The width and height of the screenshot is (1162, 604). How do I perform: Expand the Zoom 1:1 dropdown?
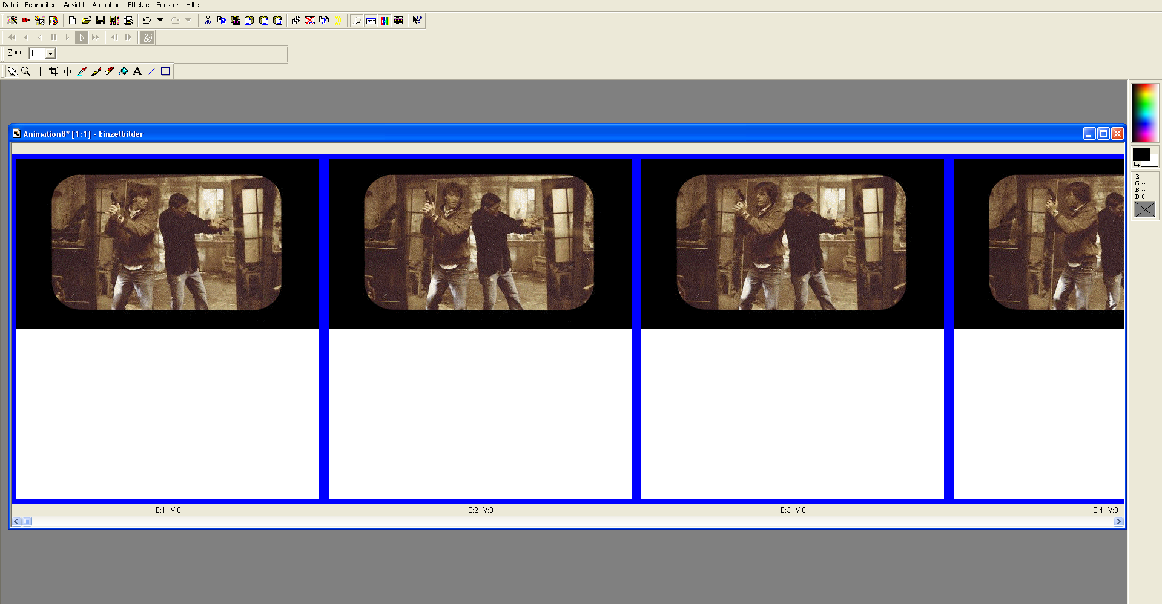click(51, 54)
